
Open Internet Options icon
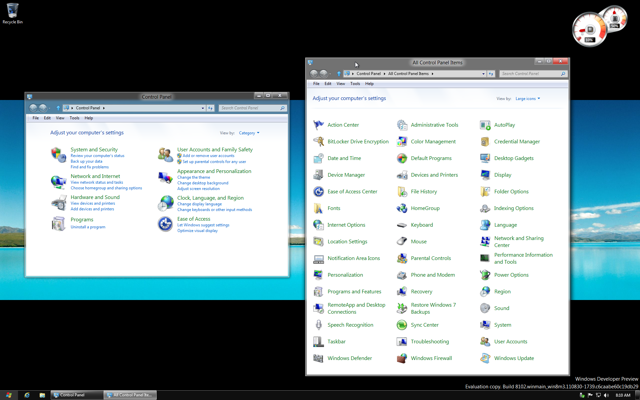[318, 225]
